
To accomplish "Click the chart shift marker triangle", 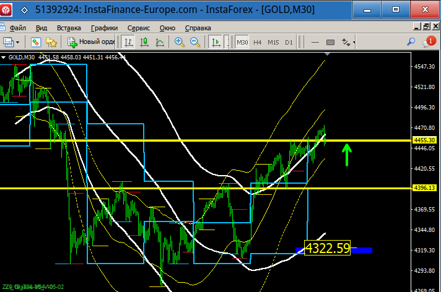I will 327,53.
